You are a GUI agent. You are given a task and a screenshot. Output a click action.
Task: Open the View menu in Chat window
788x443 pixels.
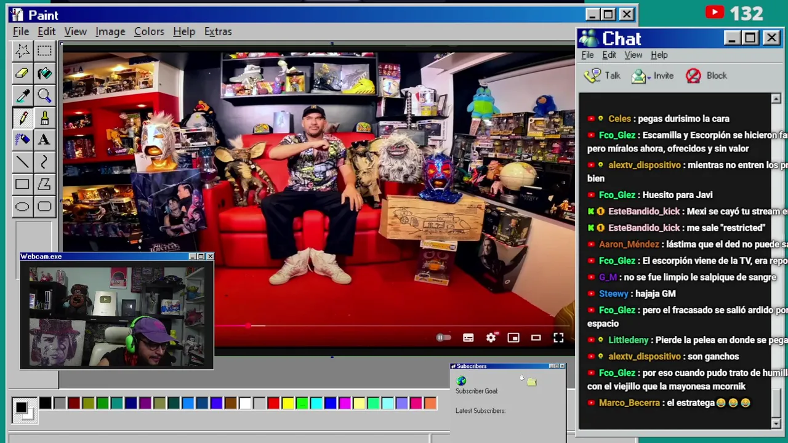point(633,55)
